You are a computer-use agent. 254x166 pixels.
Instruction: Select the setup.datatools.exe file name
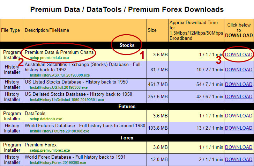click(46, 119)
